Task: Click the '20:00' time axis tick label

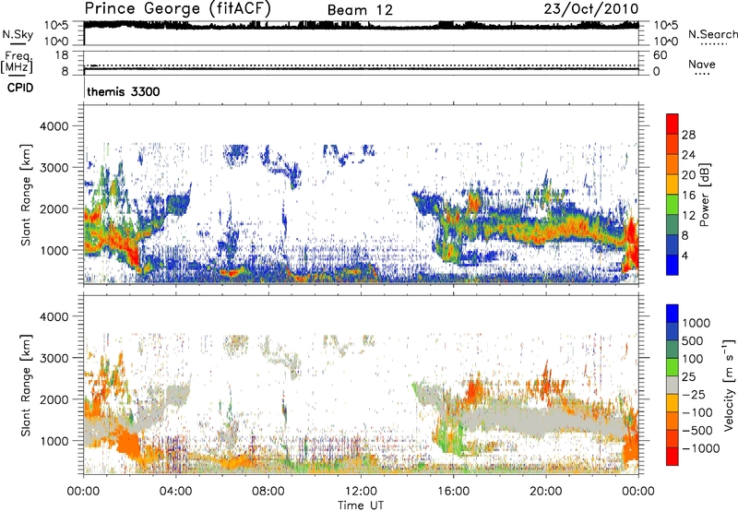Action: [546, 492]
